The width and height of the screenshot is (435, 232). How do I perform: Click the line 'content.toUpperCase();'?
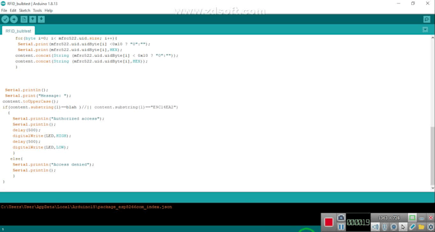coord(31,102)
